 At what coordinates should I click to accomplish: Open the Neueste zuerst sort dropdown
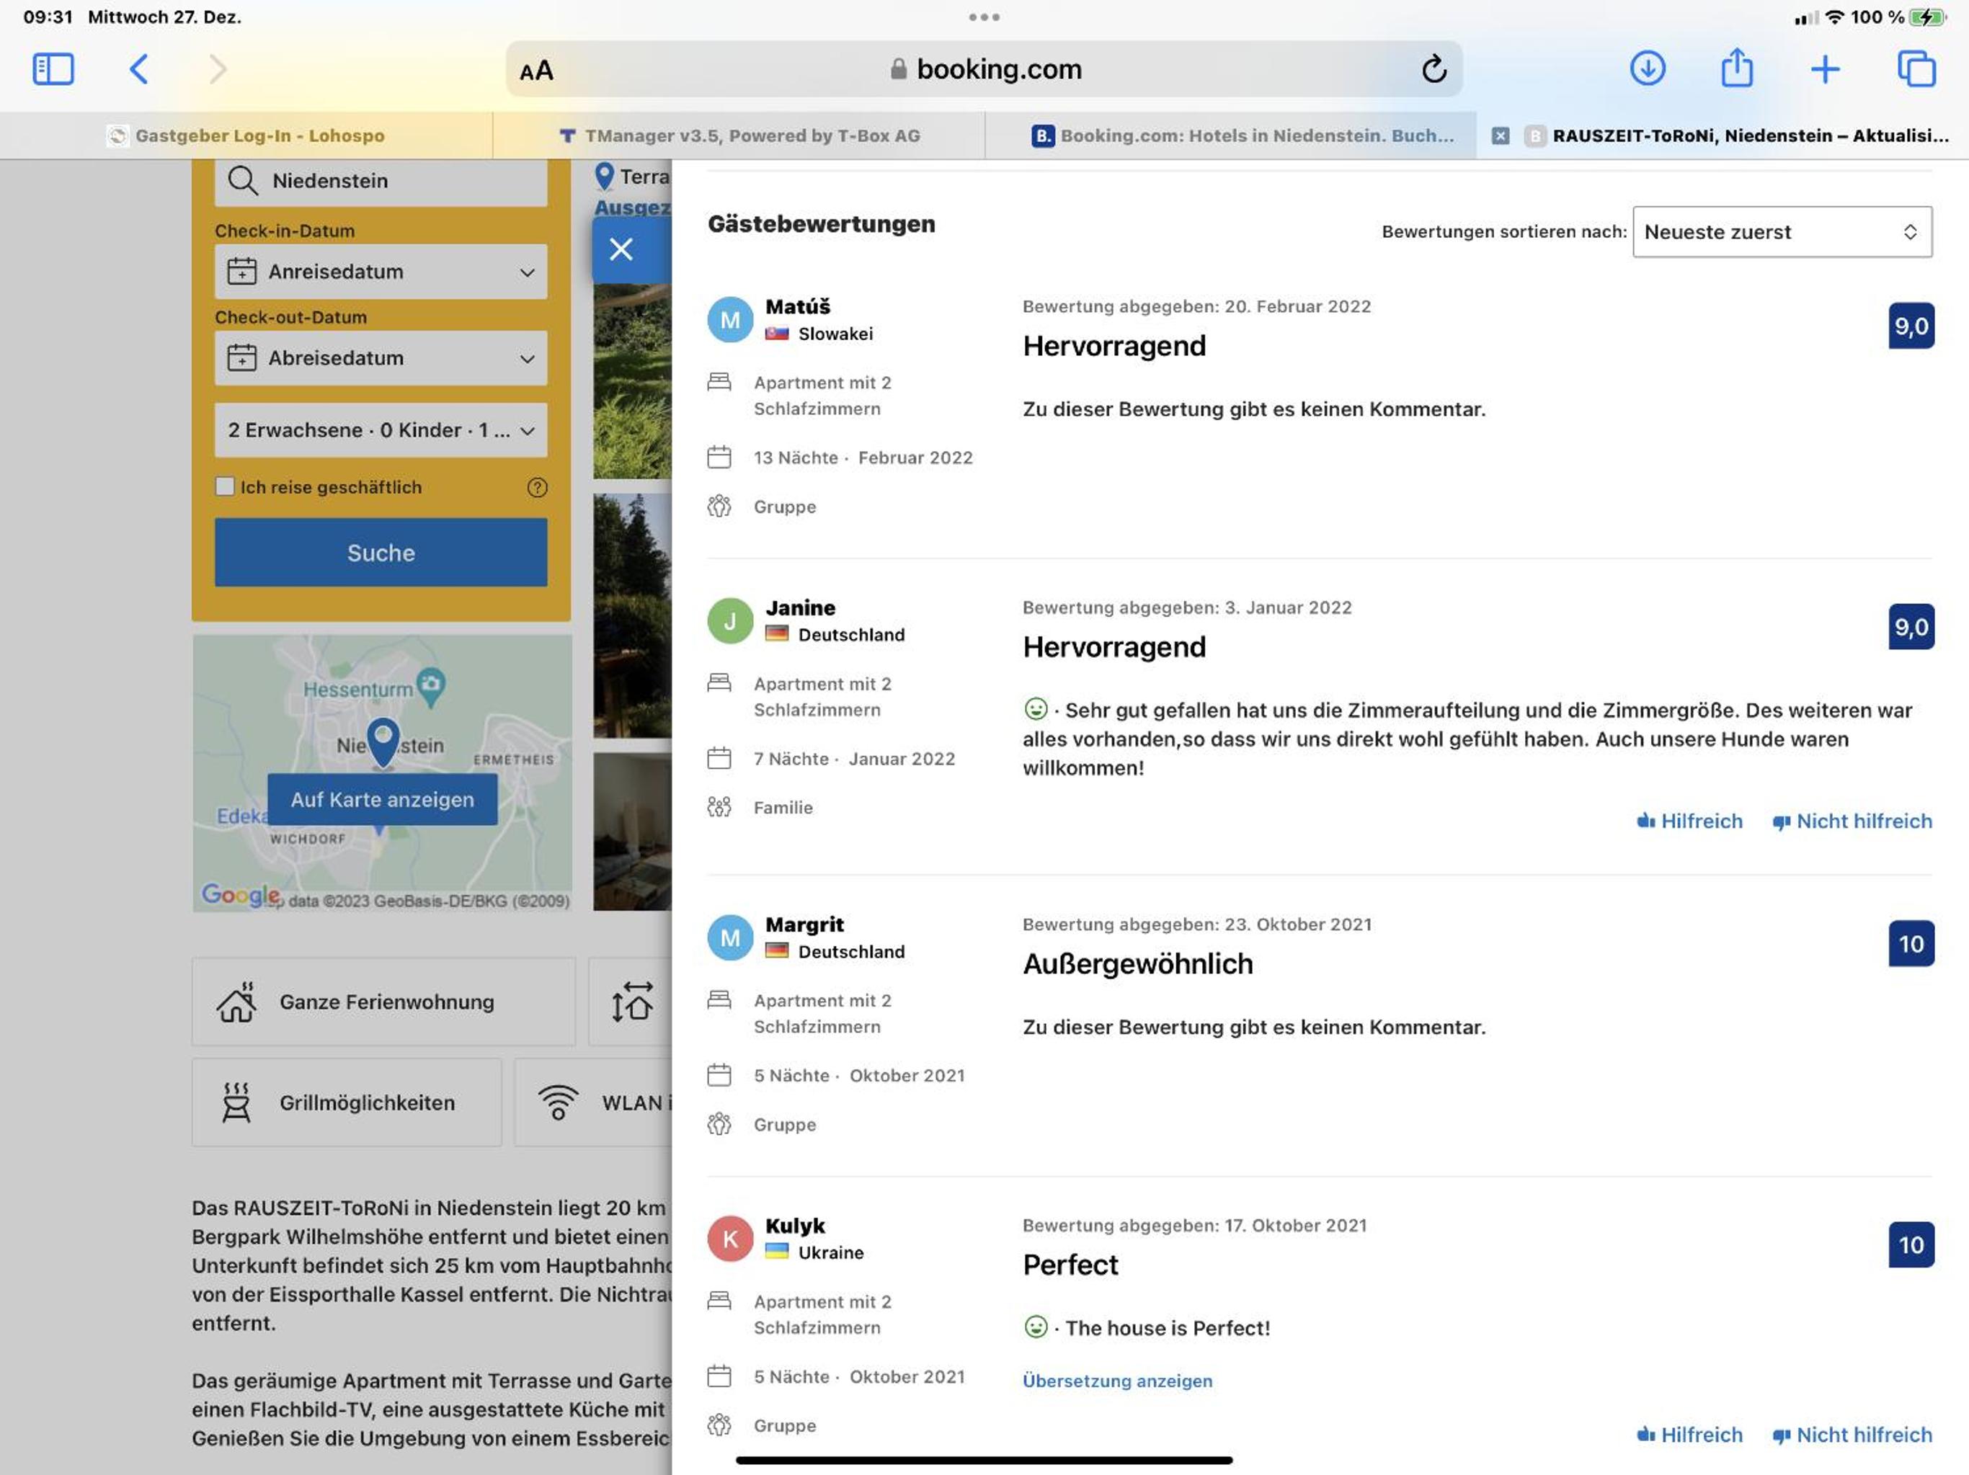tap(1782, 231)
